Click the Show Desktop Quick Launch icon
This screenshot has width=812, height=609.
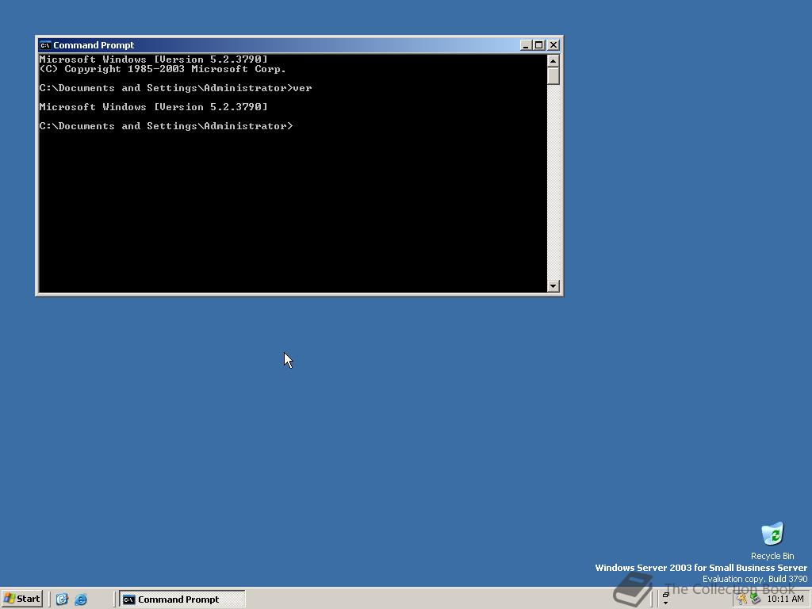pyautogui.click(x=62, y=599)
